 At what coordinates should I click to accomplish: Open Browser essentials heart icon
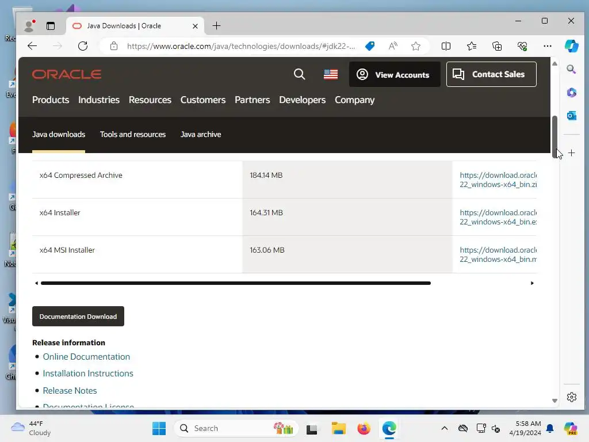coord(522,46)
